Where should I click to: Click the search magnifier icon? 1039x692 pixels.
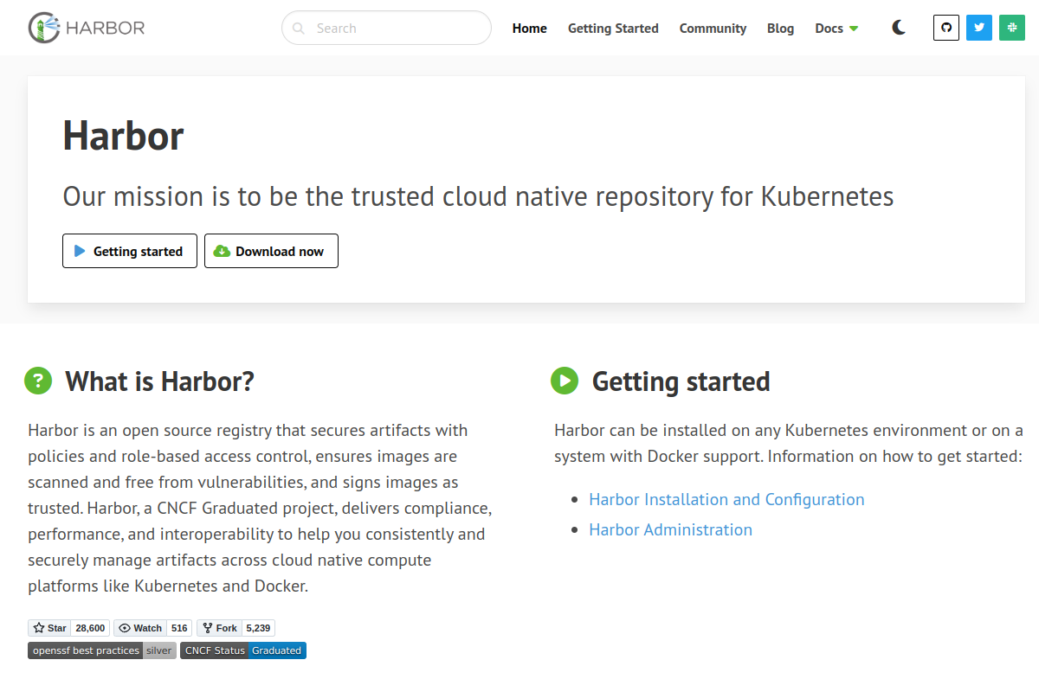point(299,29)
